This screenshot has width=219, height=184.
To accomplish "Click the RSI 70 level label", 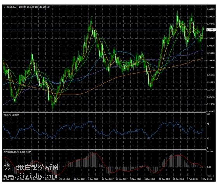I will click(208, 124).
